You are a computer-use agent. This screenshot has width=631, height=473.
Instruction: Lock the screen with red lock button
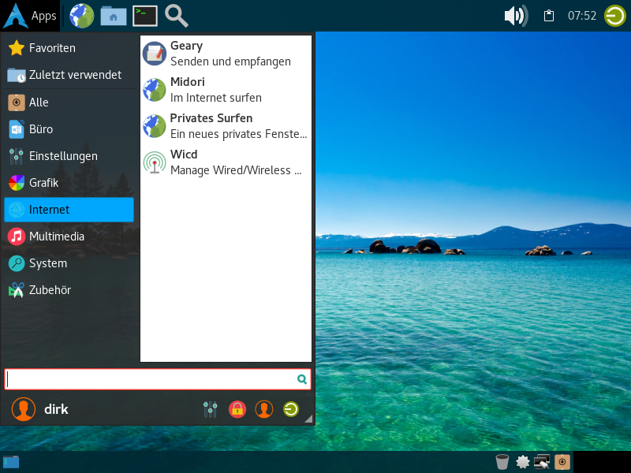pos(237,409)
